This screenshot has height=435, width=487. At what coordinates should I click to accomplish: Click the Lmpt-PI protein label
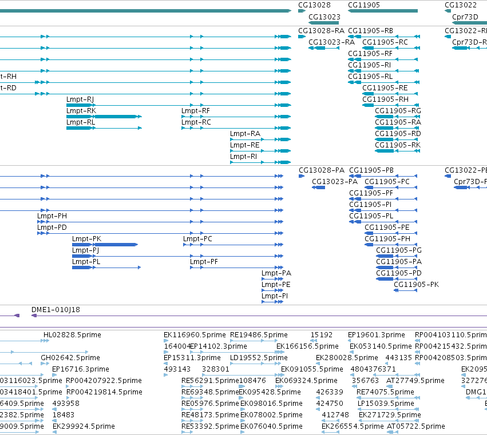tap(275, 296)
